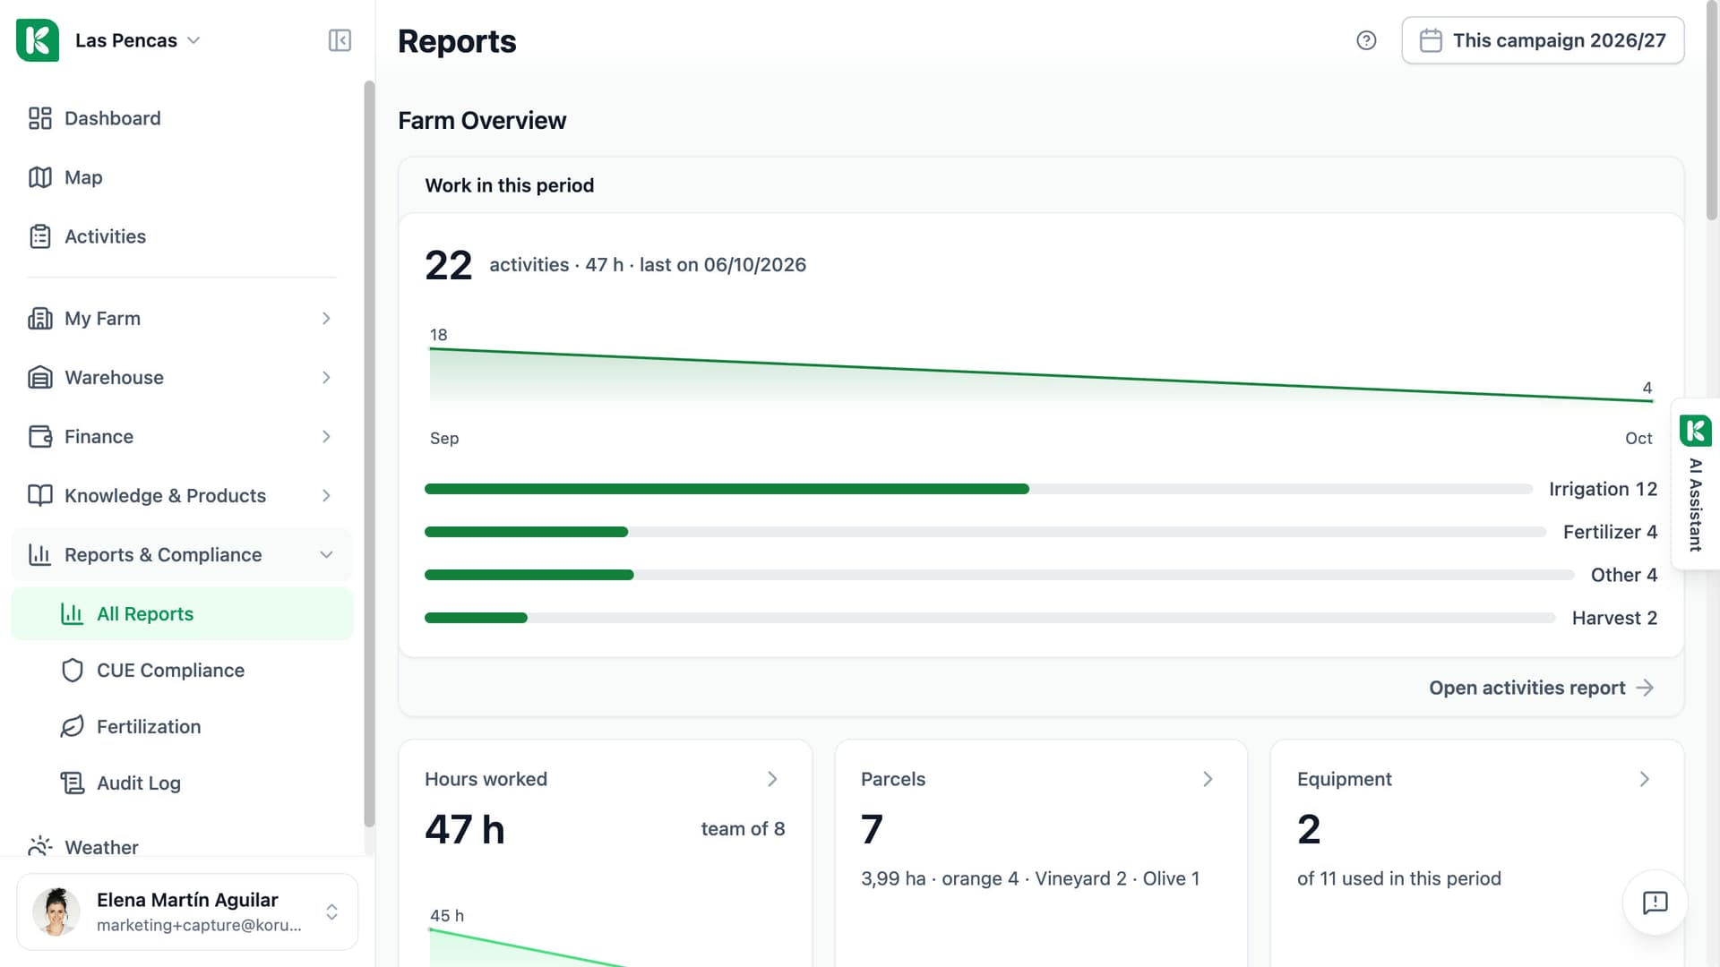Image resolution: width=1720 pixels, height=967 pixels.
Task: Click the My Farm building icon
Action: pos(40,319)
